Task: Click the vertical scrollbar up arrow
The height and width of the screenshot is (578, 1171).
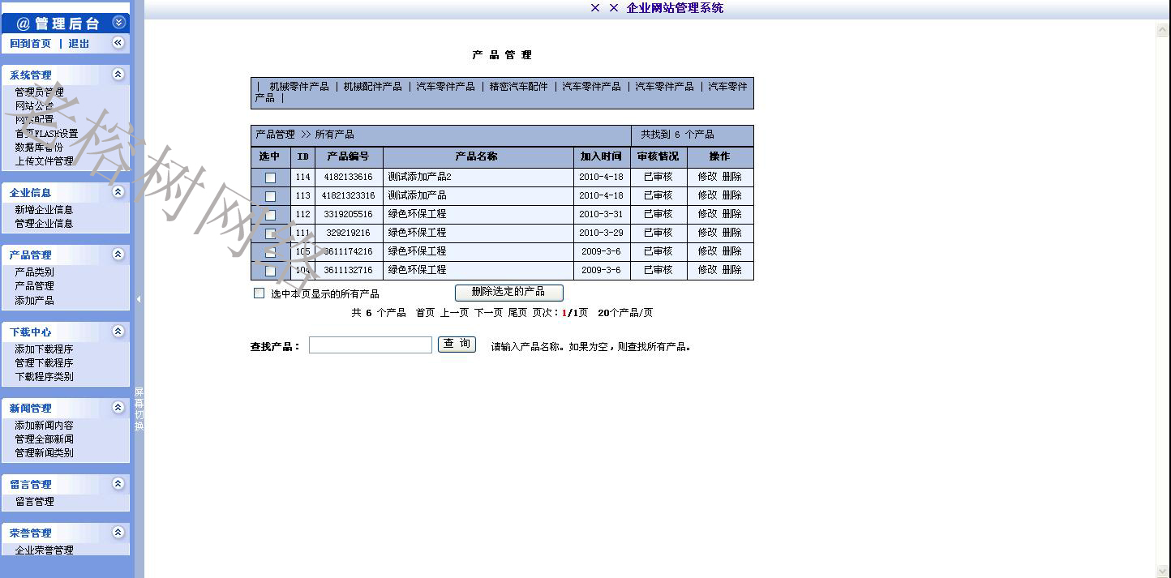Action: (x=1164, y=31)
